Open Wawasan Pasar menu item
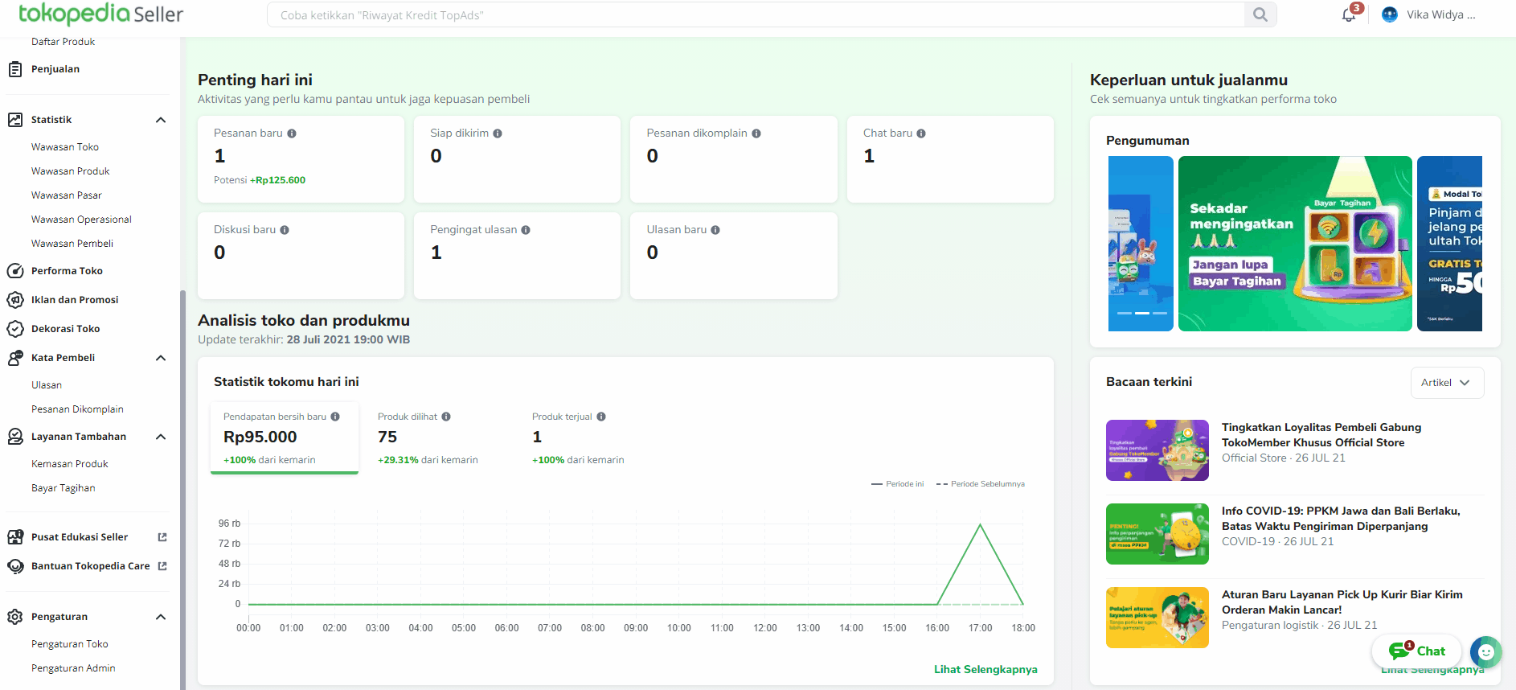Screen dimensions: 1516x690 point(67,195)
